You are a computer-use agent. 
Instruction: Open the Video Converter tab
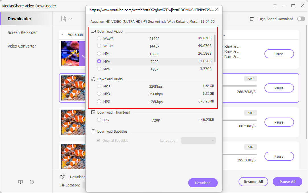[x=22, y=46]
